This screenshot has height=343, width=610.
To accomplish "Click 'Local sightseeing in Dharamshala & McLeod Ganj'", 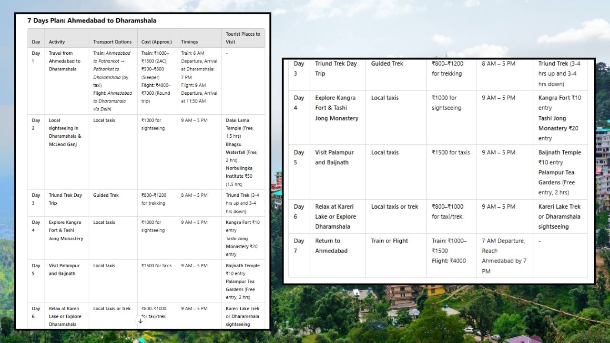I will coord(65,132).
